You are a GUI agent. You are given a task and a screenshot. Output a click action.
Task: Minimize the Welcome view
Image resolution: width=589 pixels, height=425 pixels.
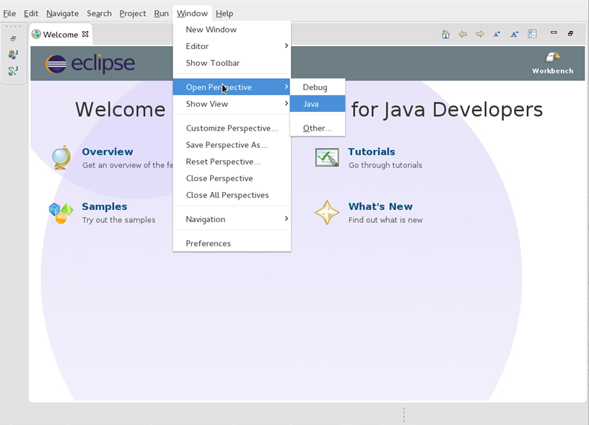pos(554,32)
